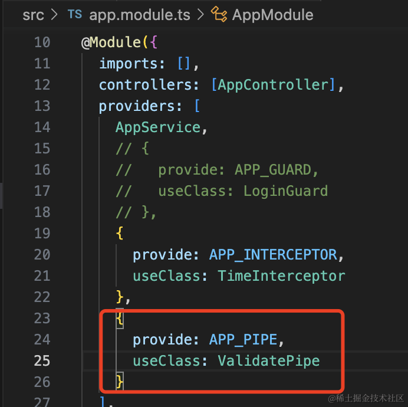Click AppService in the providers list
This screenshot has width=408, height=407.
tap(157, 127)
